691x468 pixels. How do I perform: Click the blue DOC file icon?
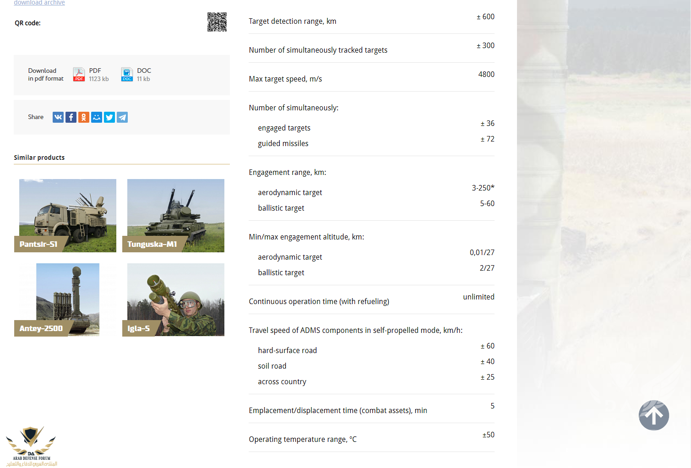[x=127, y=74]
